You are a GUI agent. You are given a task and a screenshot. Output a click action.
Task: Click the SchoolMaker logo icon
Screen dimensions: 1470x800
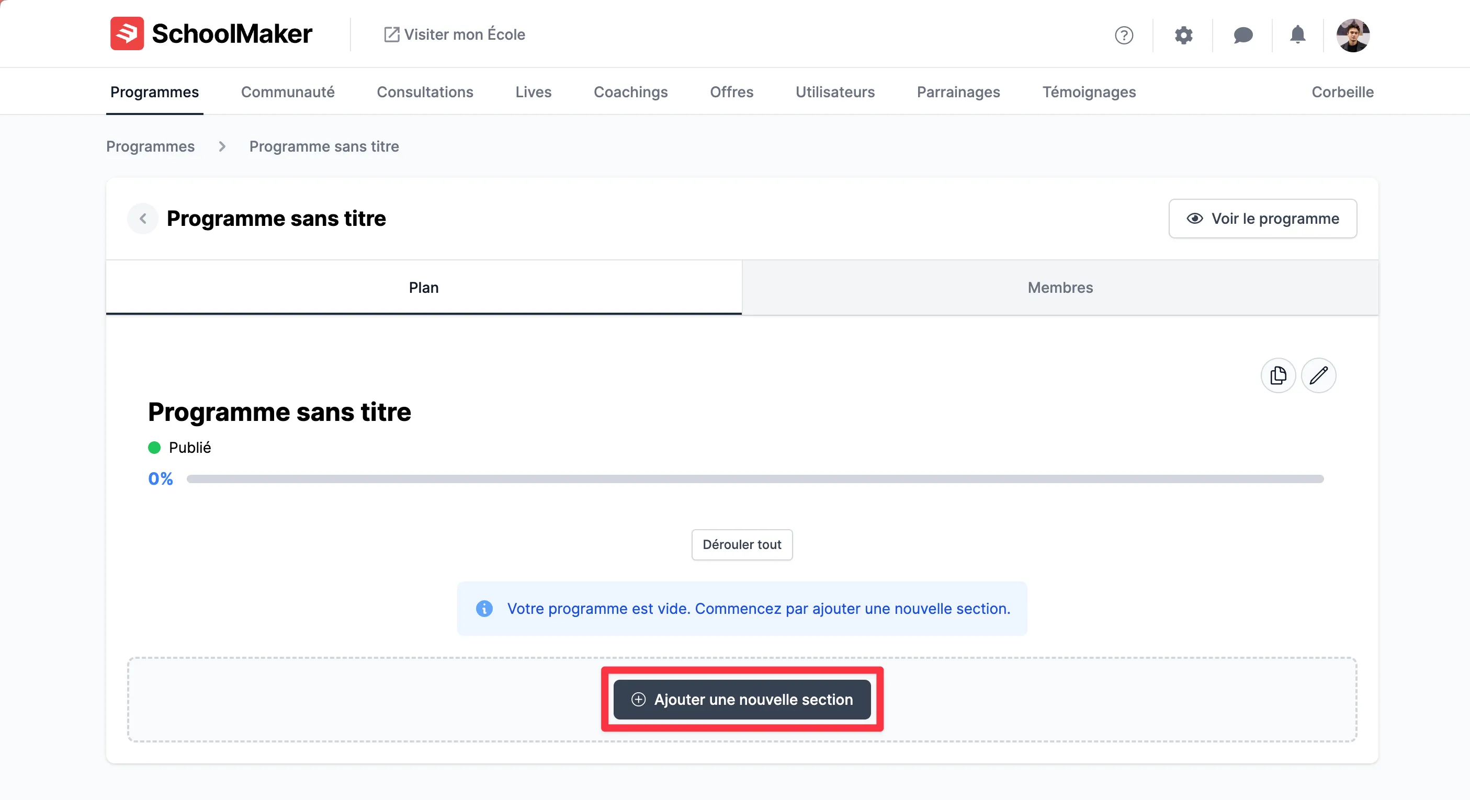pos(127,33)
